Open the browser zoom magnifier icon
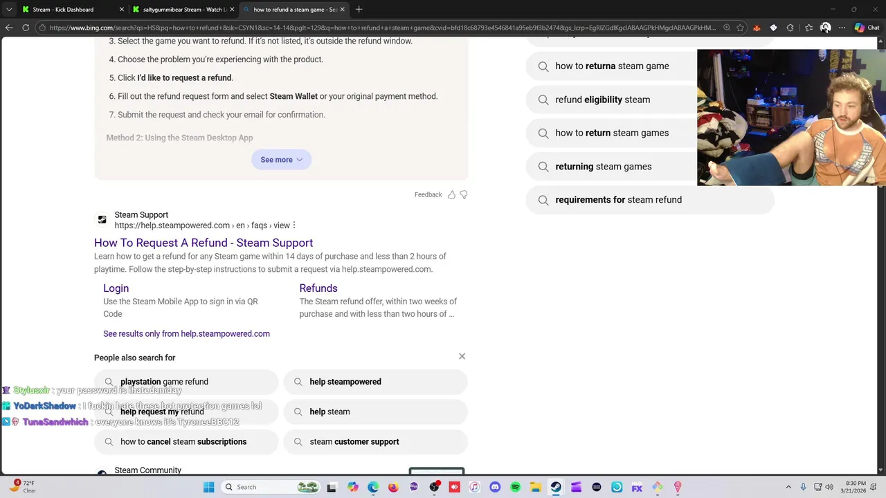 [x=726, y=28]
